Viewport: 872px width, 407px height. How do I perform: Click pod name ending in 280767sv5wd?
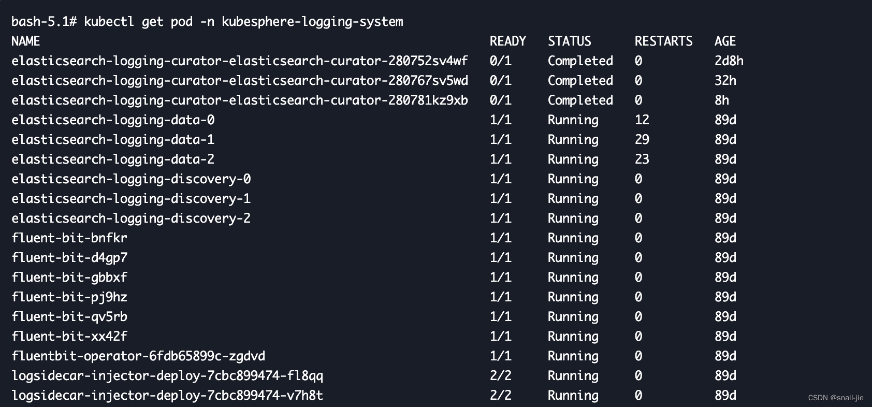(x=240, y=81)
